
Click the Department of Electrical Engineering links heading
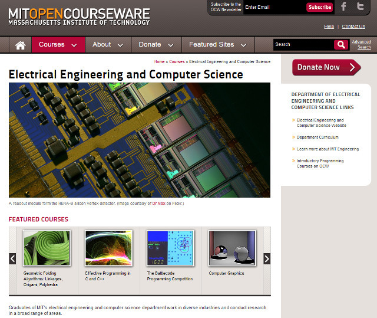pyautogui.click(x=326, y=101)
